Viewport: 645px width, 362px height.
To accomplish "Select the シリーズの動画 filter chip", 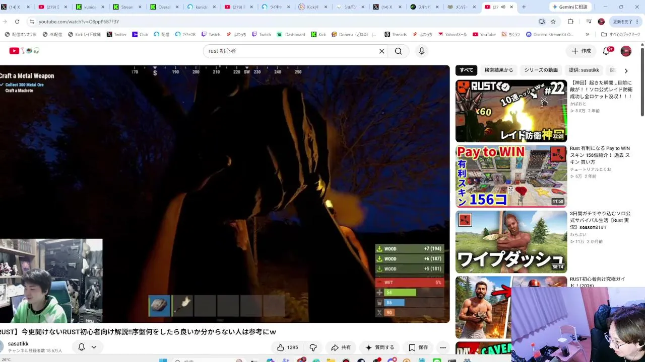I will (x=541, y=70).
